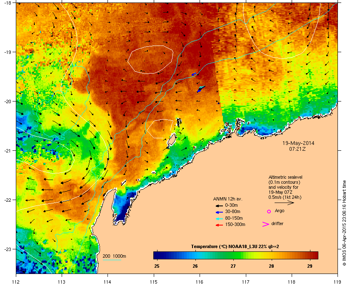Click the latitude axis label -20

[7, 101]
